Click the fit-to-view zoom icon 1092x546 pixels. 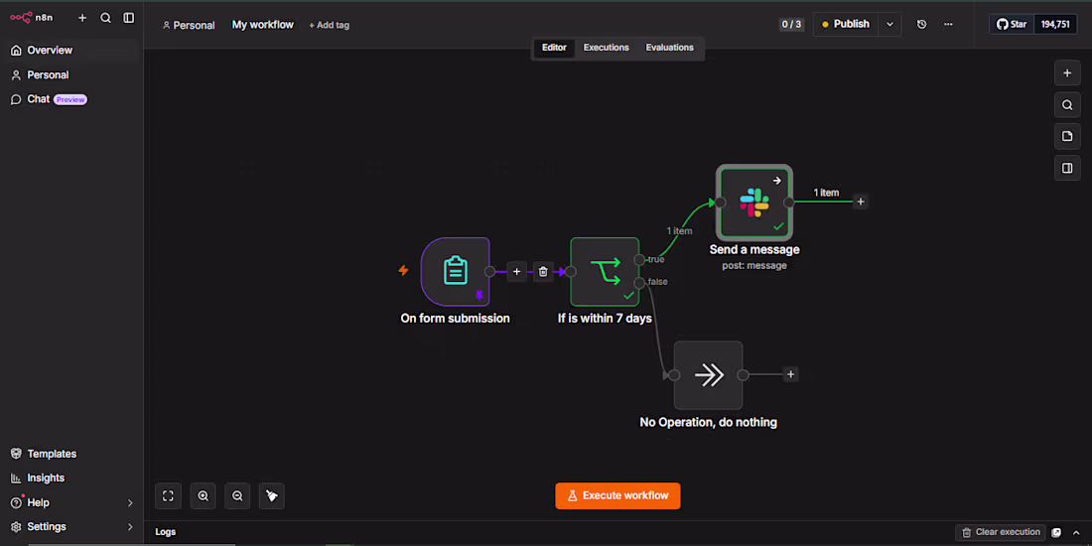[168, 495]
